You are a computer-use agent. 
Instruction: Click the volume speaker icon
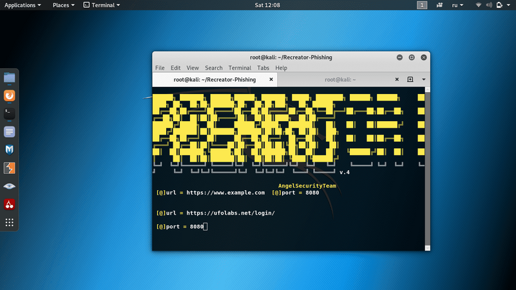coord(489,5)
